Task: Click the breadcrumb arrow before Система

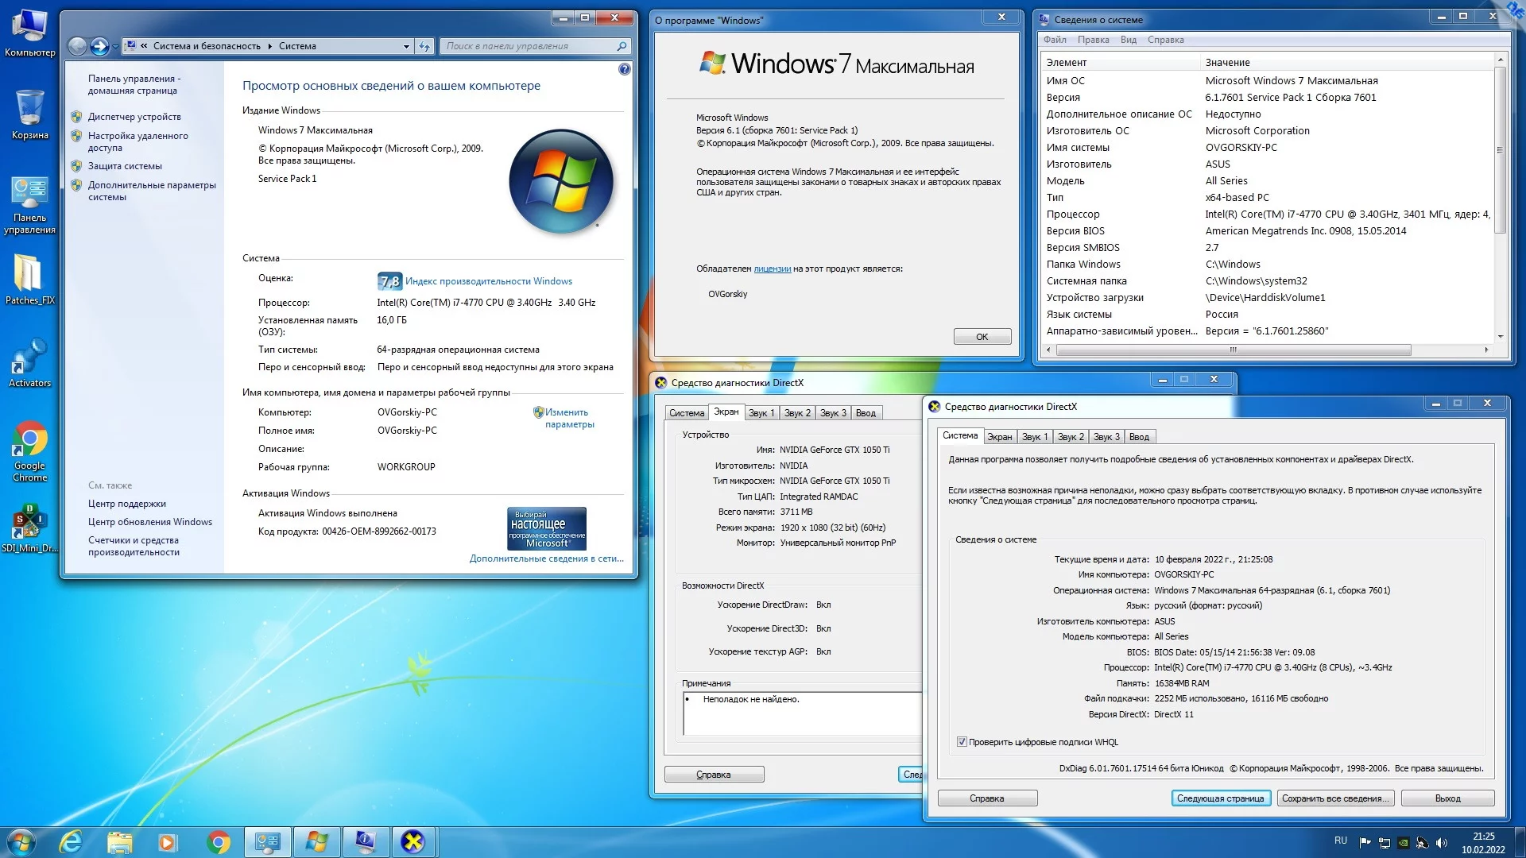Action: pyautogui.click(x=269, y=46)
